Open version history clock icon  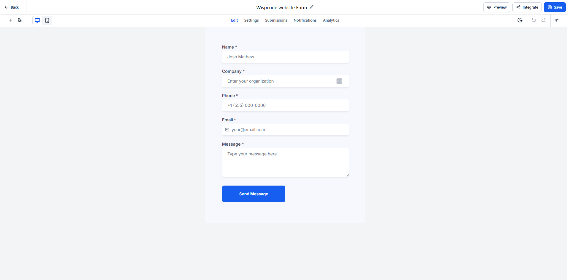tap(520, 20)
